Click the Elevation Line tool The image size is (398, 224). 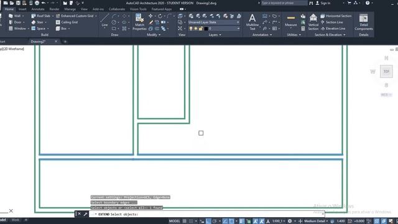[x=333, y=29]
